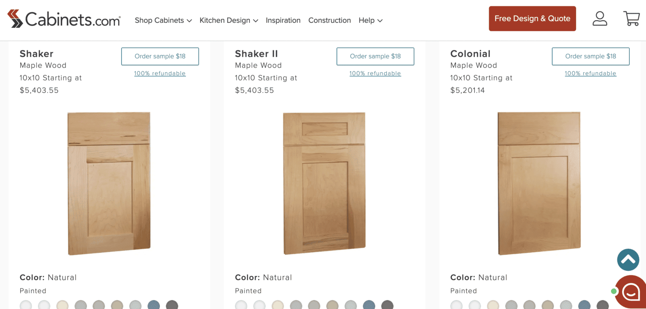Click the Cabinets.com logo
646x309 pixels.
coord(64,19)
